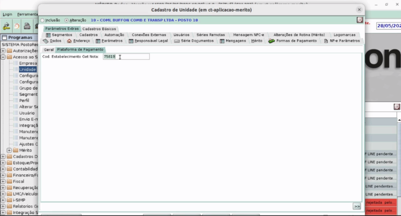Open the Segmentos tab

[59, 35]
